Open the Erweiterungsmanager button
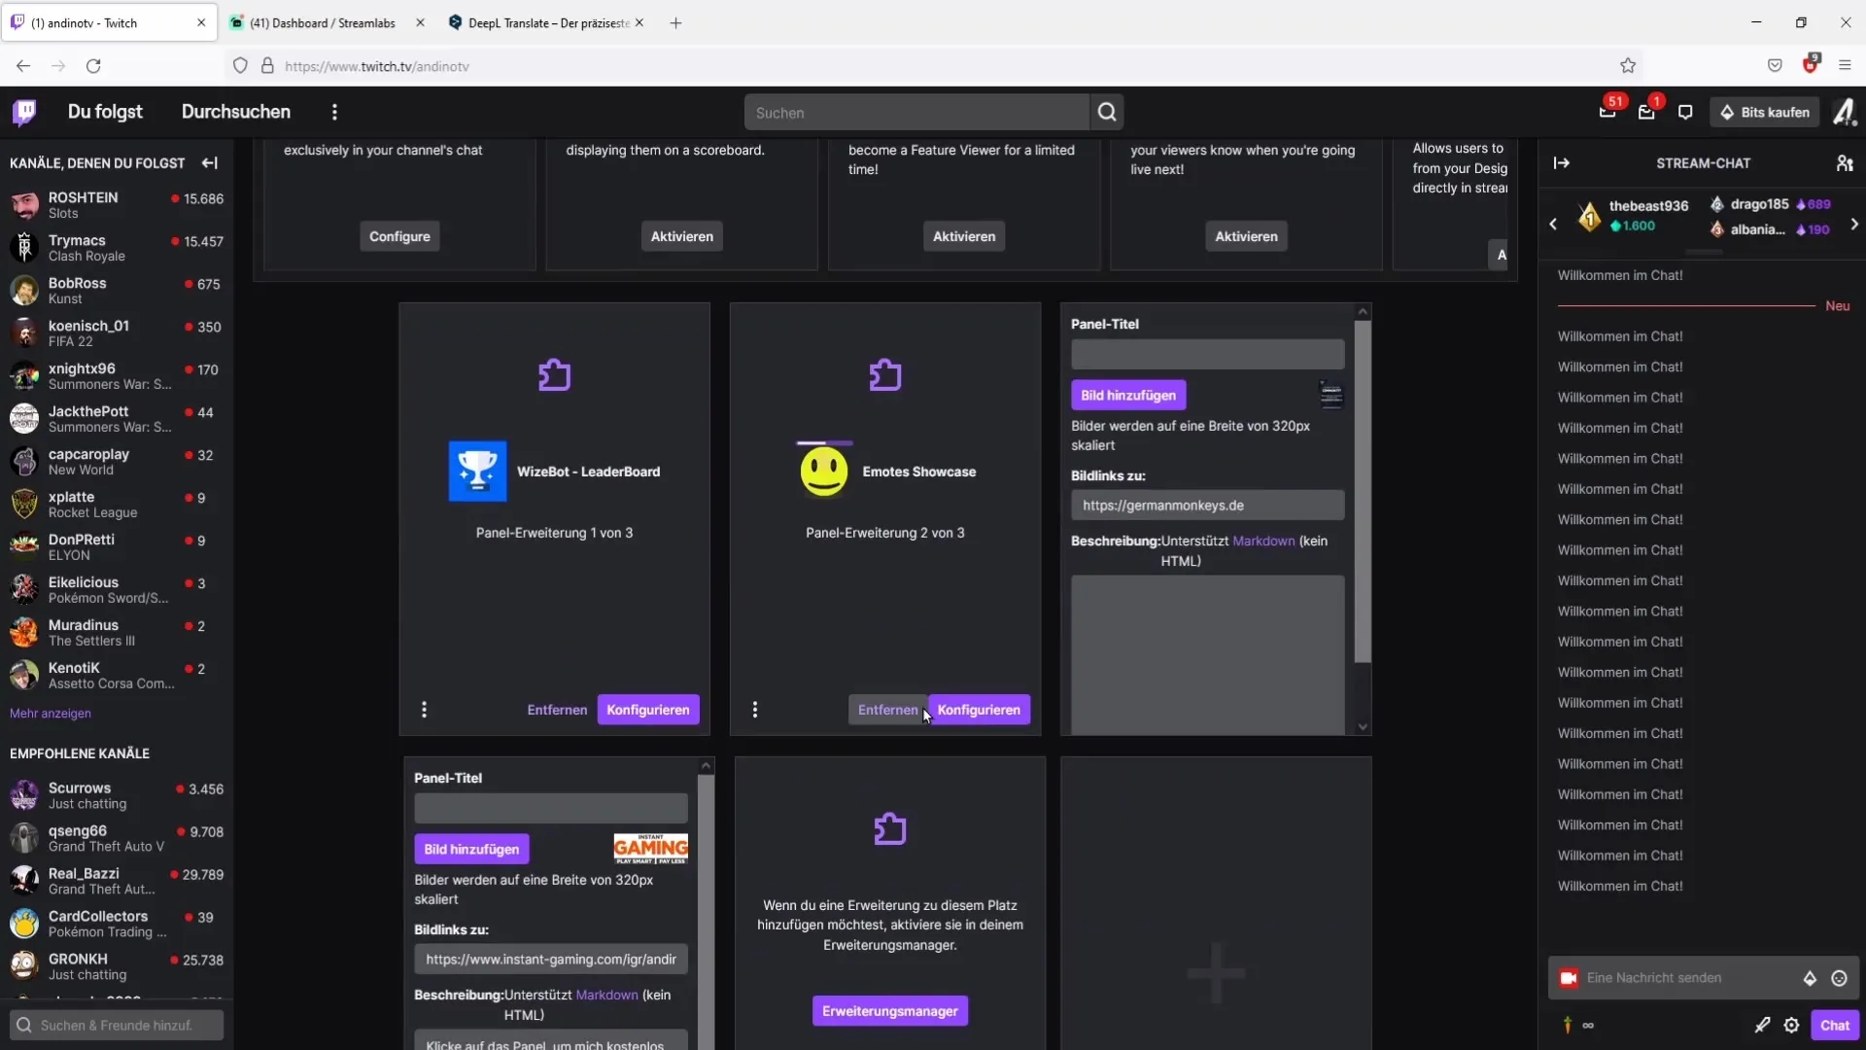The image size is (1866, 1050). coord(890,1011)
